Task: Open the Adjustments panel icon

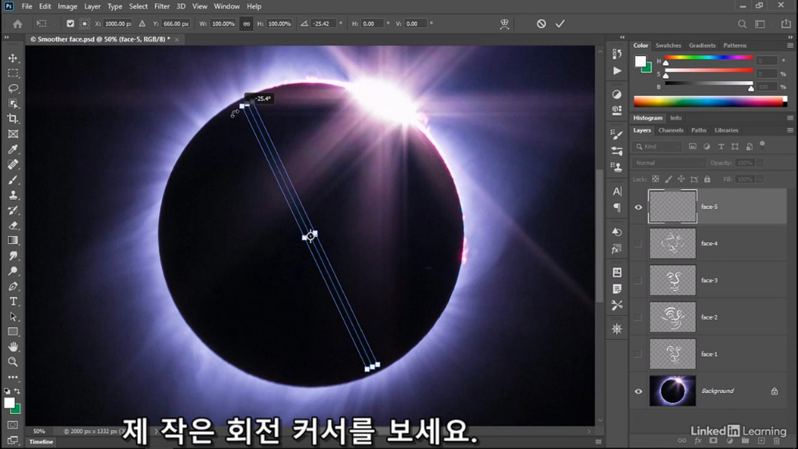Action: pyautogui.click(x=617, y=94)
